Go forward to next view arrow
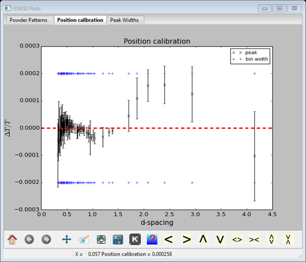The height and width of the screenshot is (262, 306). pos(46,239)
